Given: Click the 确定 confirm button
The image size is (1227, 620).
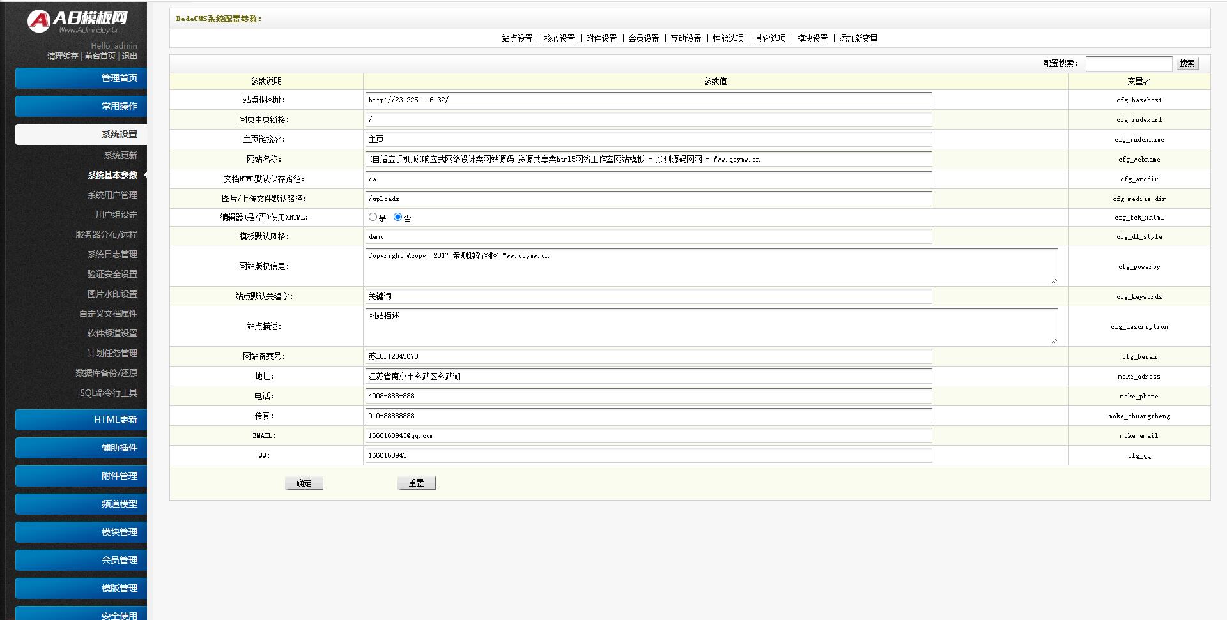Looking at the screenshot, I should tap(304, 483).
